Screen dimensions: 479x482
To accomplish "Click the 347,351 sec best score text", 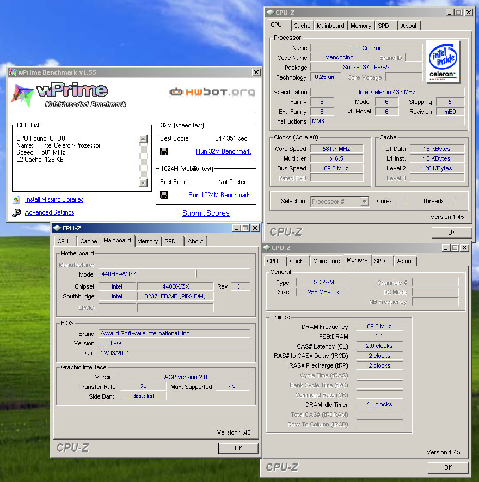I will coord(231,138).
